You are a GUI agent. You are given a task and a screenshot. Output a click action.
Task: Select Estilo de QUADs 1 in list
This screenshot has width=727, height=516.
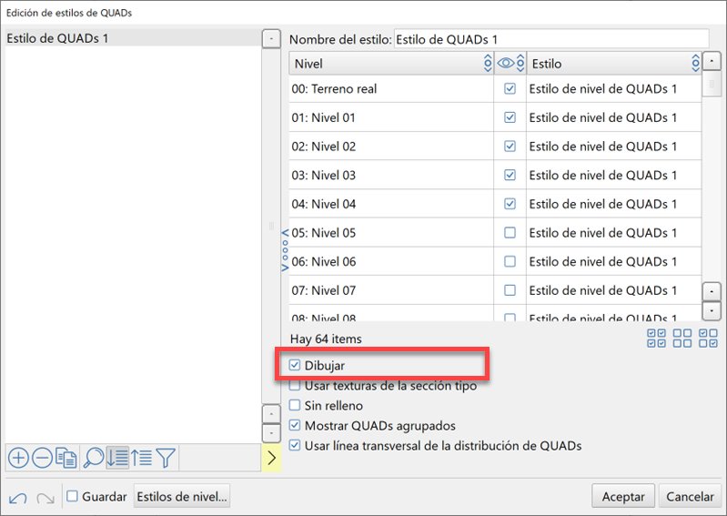pos(63,39)
